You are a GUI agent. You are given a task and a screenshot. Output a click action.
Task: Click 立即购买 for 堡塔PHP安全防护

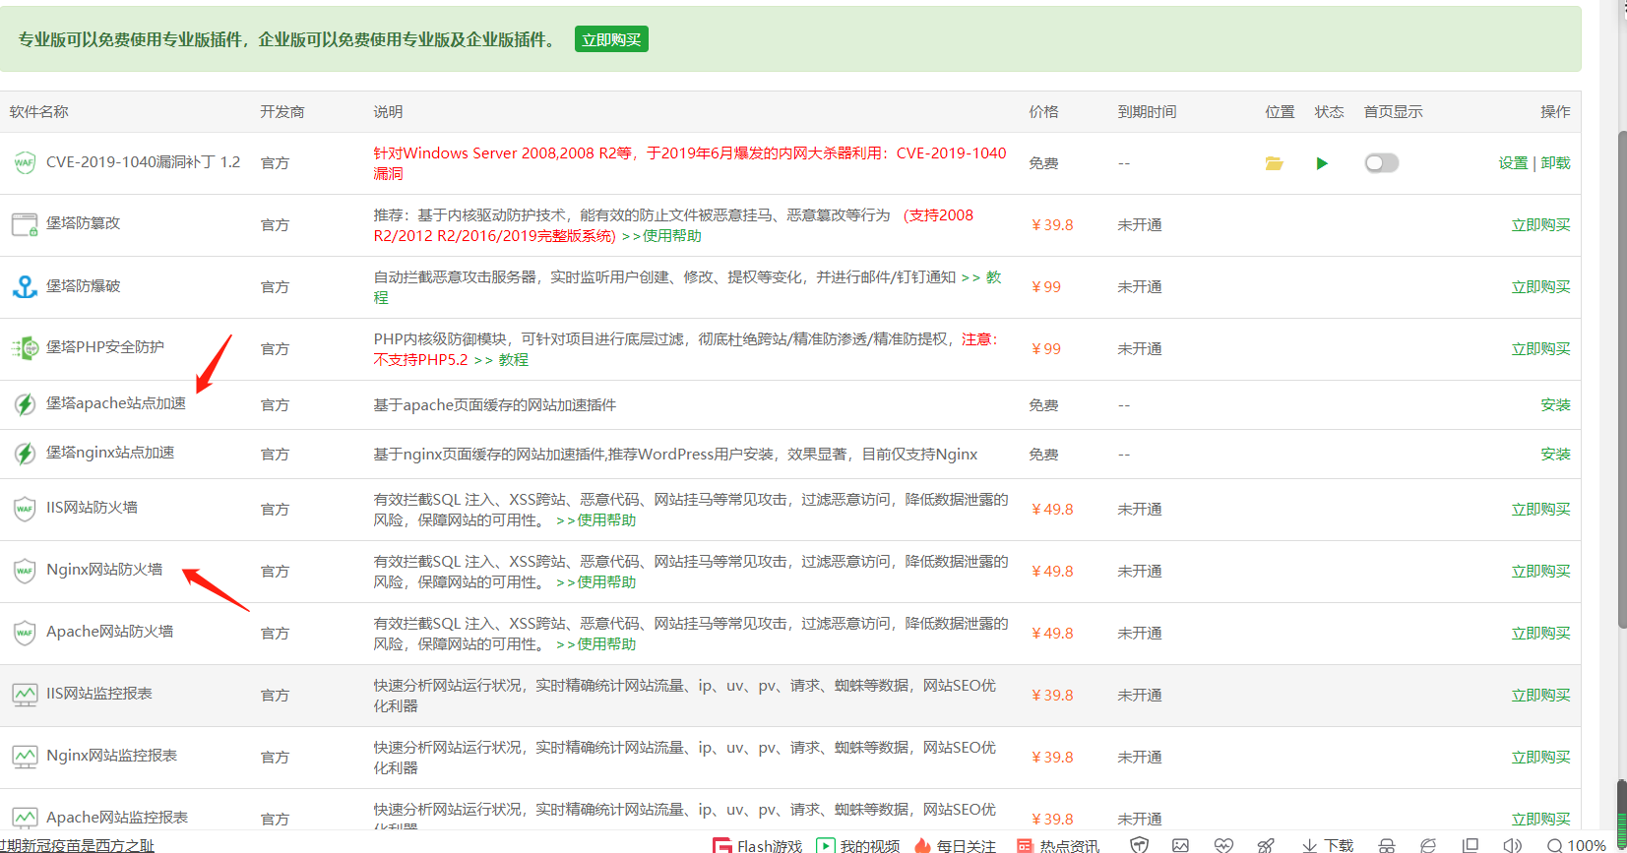1540,349
